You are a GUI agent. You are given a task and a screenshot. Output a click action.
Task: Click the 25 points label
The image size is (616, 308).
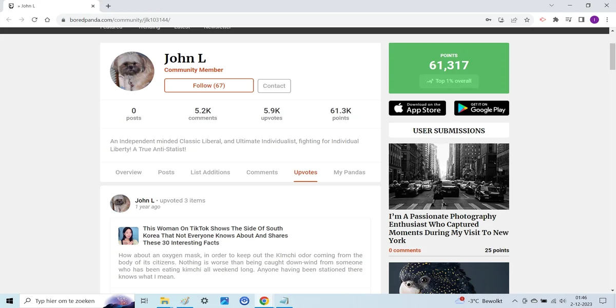pyautogui.click(x=497, y=251)
